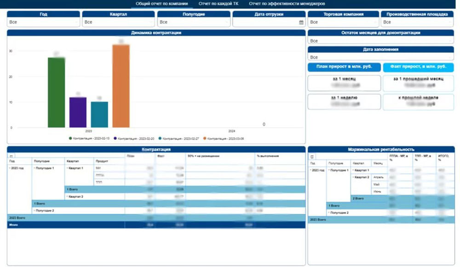Expand Остаток месяцев для доконтрактации dropdown
The image size is (460, 267).
tap(380, 41)
